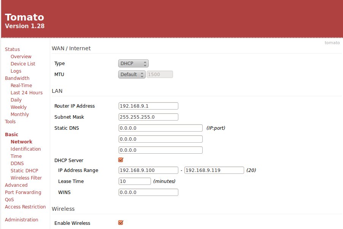The image size is (343, 229).
Task: Click the first Static DNS field
Action: 160,128
